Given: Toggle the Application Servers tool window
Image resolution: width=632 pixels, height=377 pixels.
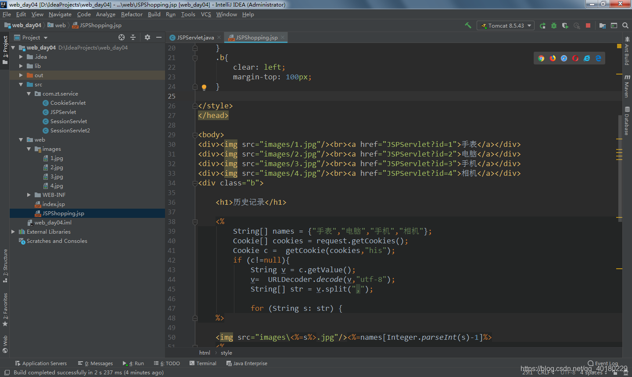Looking at the screenshot, I should [41, 363].
